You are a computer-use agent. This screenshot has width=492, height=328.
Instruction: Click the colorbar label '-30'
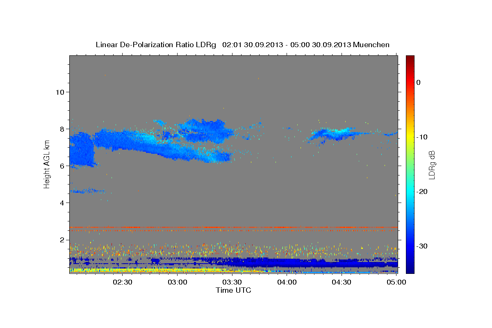422,246
